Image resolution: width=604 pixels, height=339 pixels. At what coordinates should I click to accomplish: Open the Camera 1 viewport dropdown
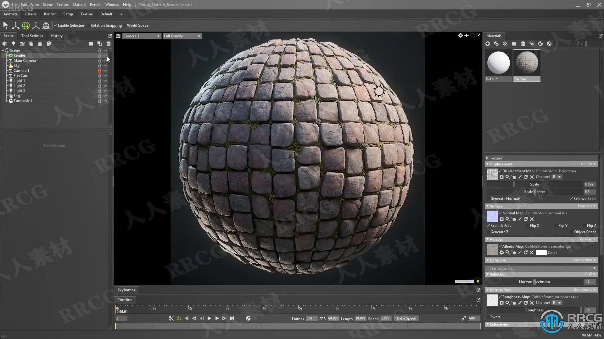(x=142, y=36)
